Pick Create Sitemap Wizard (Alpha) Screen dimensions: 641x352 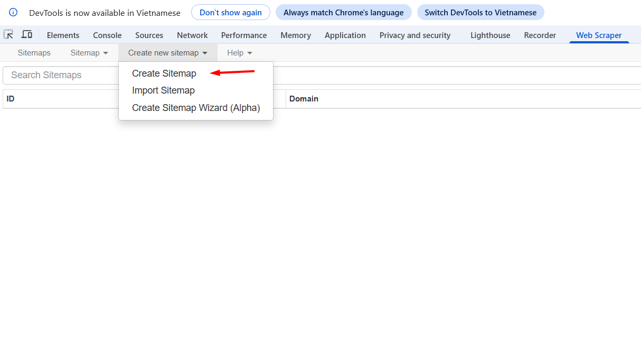(x=196, y=108)
